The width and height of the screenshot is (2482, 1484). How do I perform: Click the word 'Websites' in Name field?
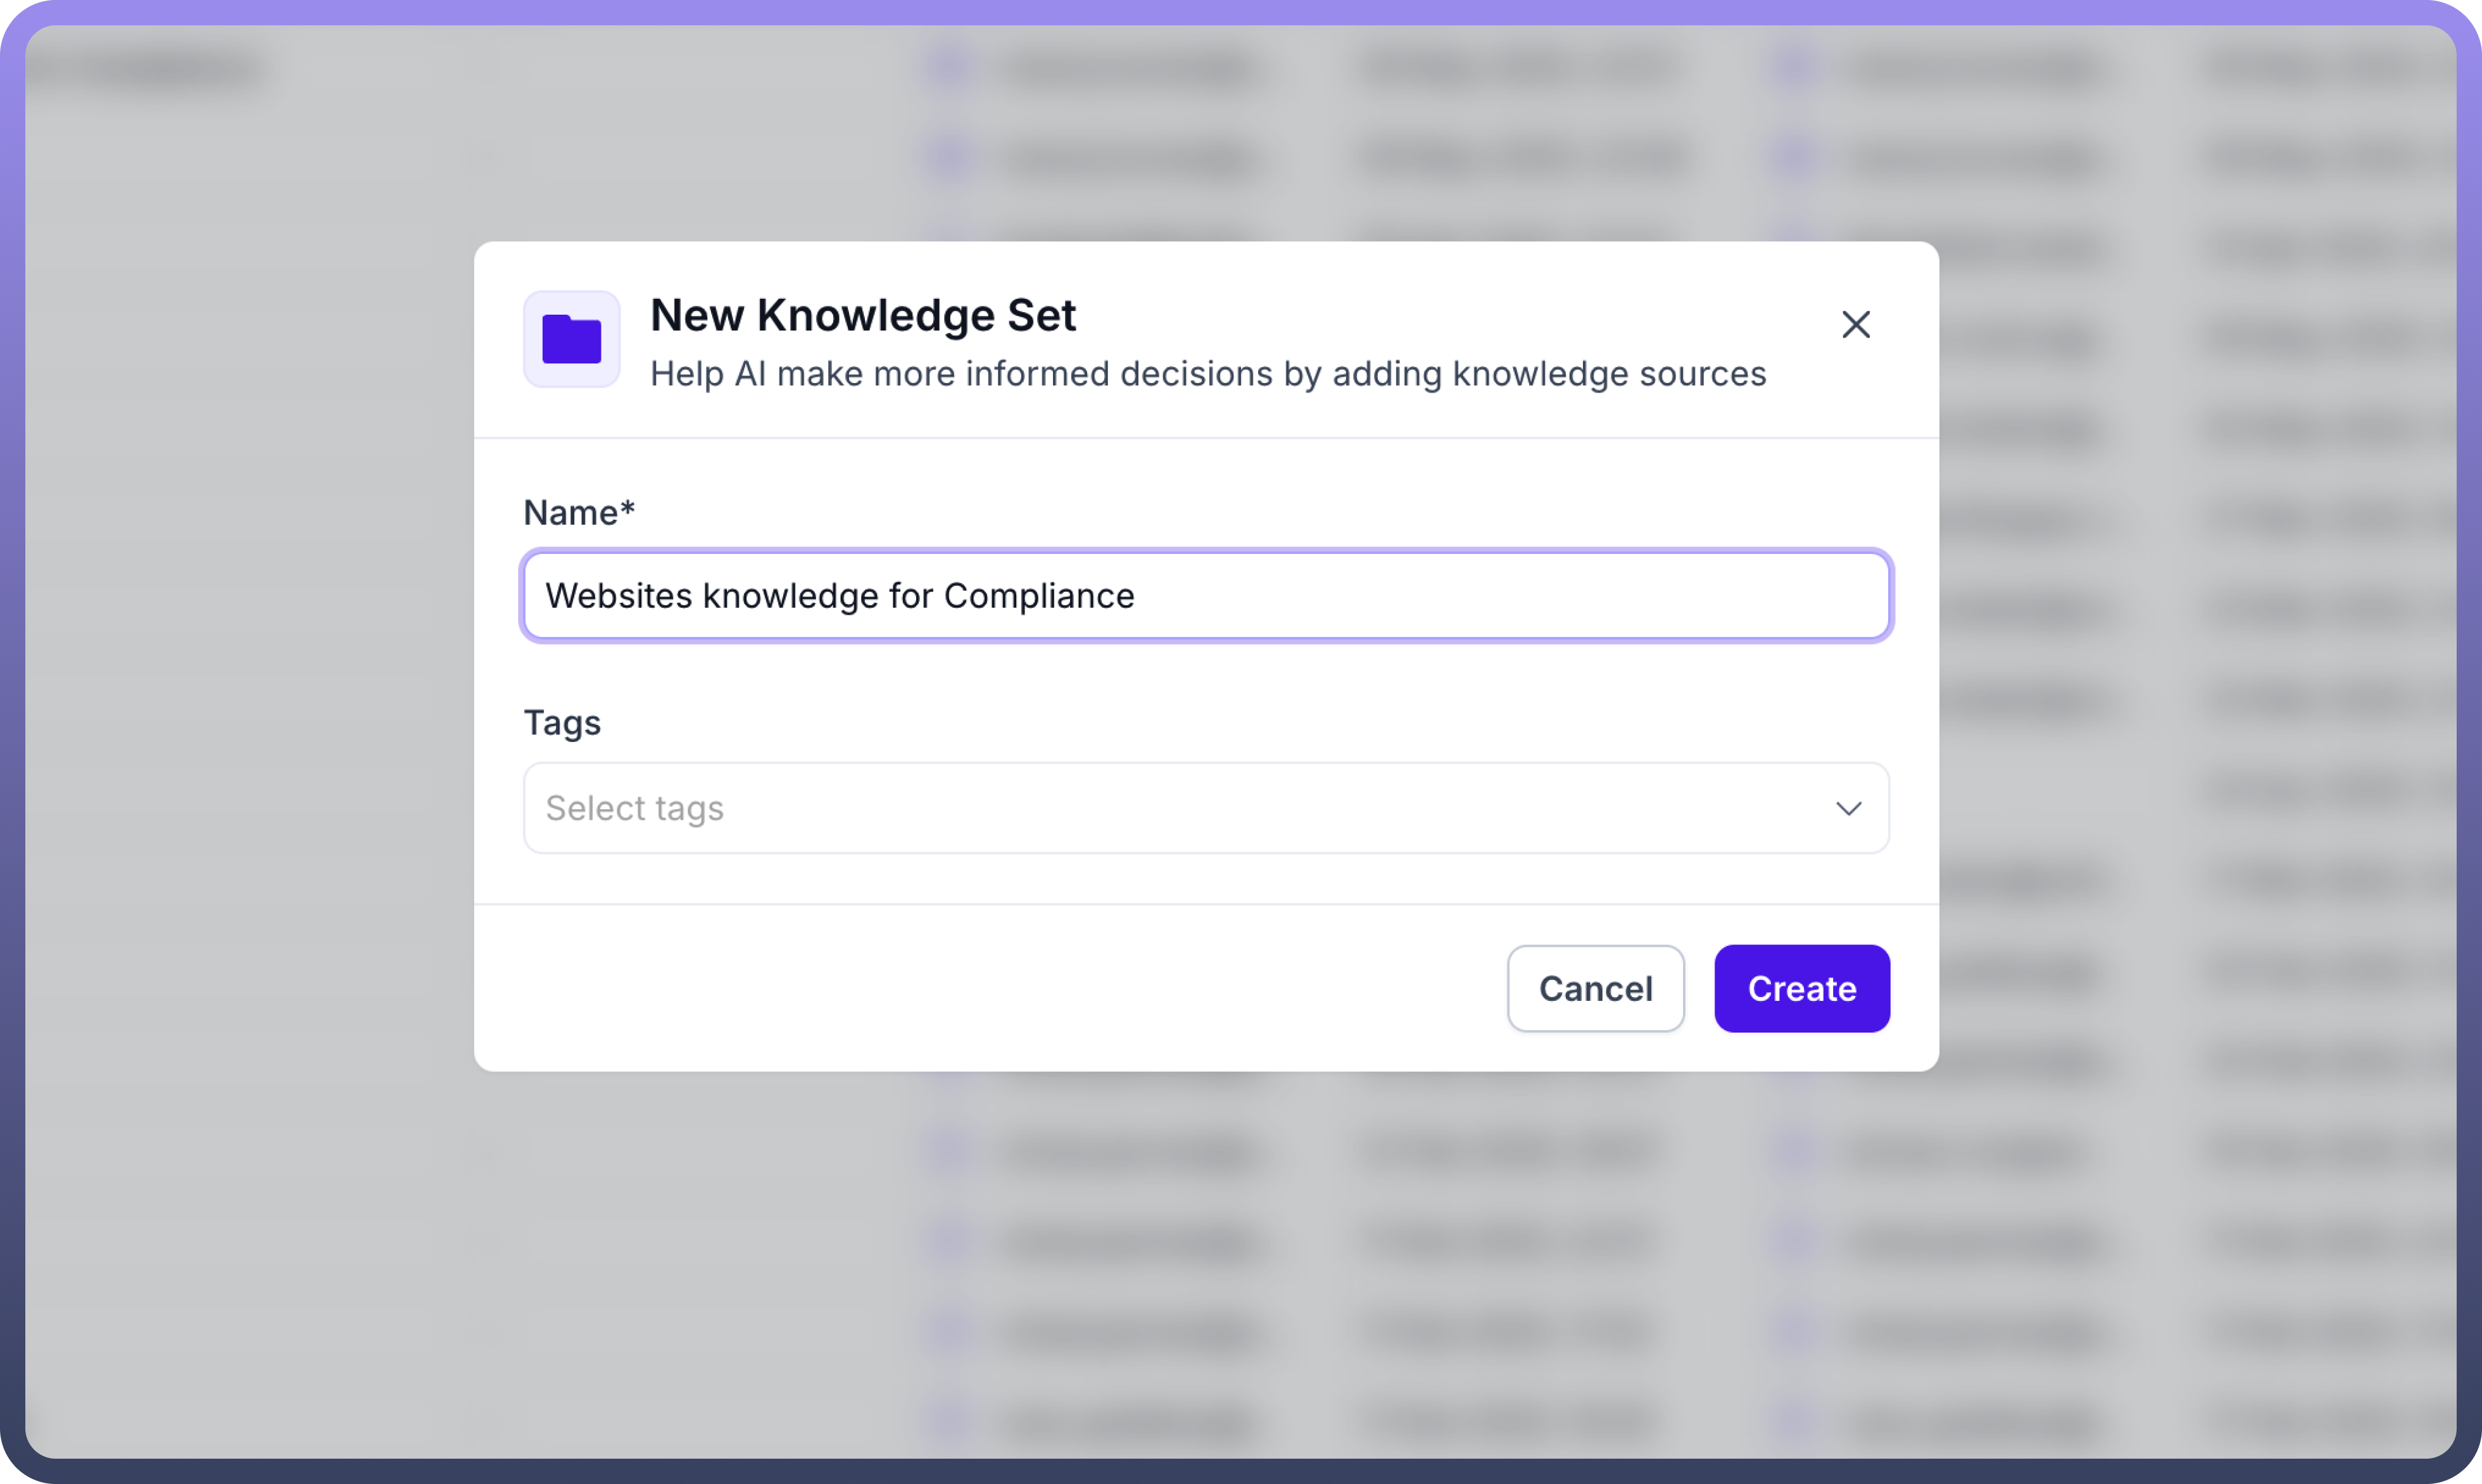620,596
